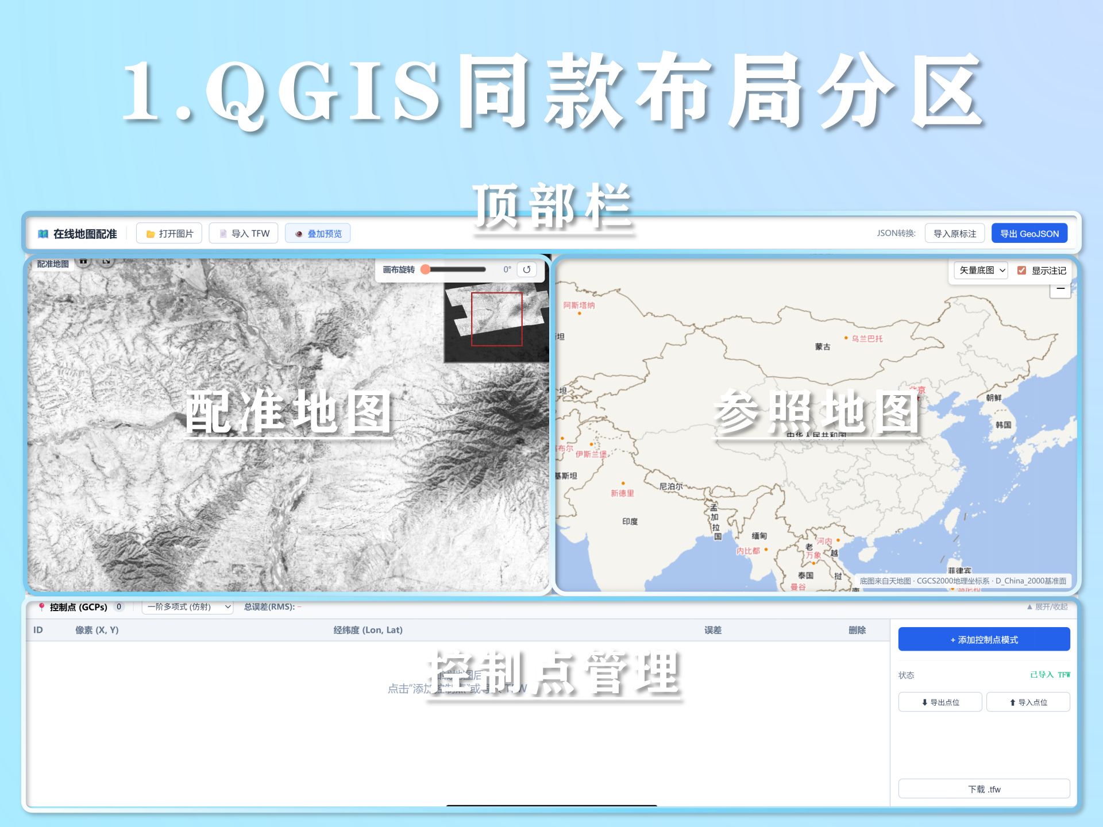Click the red pin icon beside 控制点 (GCPs)
The image size is (1103, 827).
(x=41, y=606)
